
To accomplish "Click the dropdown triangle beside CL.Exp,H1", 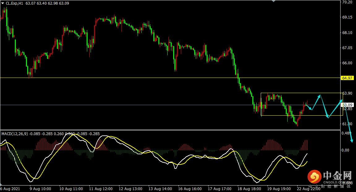I will [x=3, y=3].
